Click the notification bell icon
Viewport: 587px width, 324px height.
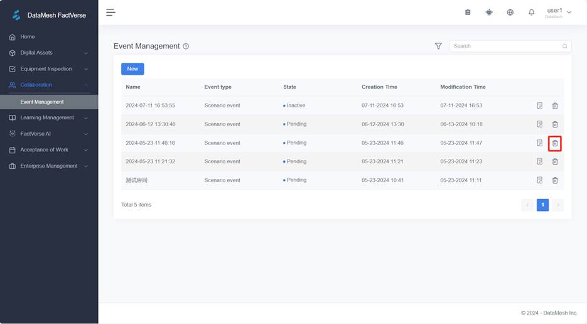(531, 13)
